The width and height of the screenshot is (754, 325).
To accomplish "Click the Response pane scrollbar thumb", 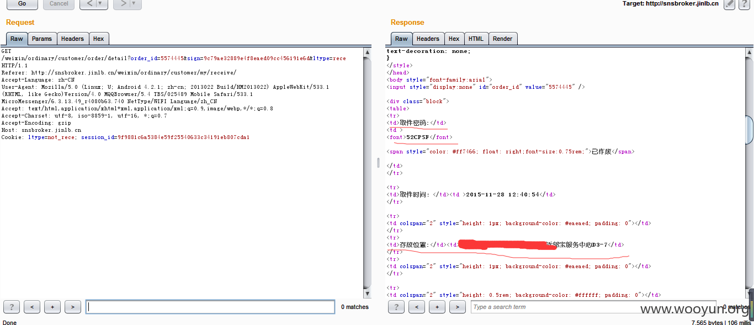I will pyautogui.click(x=750, y=130).
